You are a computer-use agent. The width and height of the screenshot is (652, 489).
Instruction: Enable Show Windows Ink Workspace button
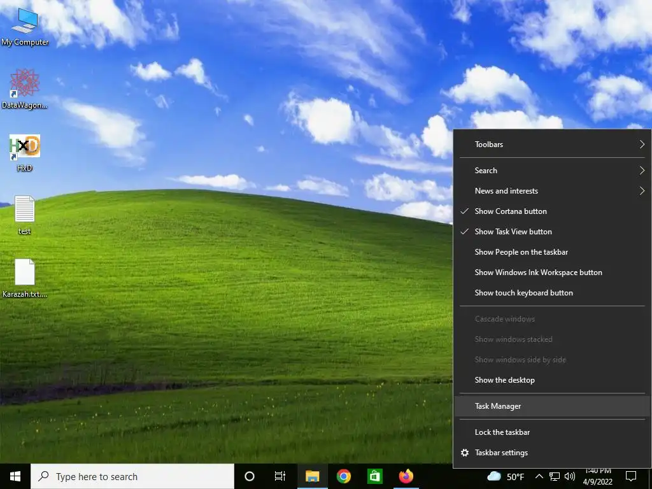pyautogui.click(x=552, y=273)
